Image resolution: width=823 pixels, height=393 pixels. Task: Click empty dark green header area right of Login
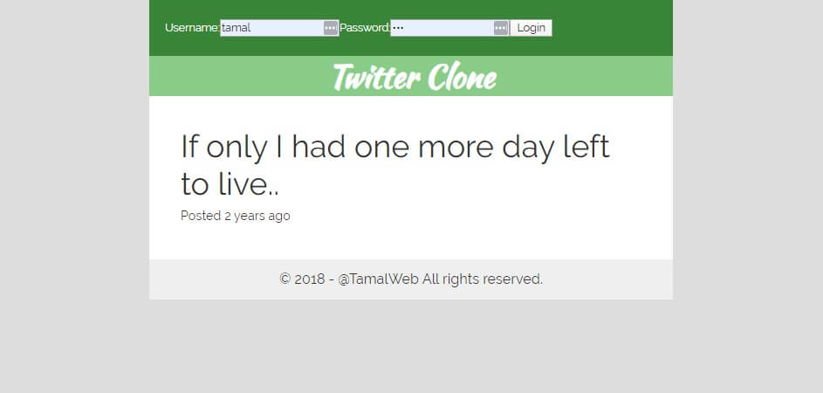612,28
